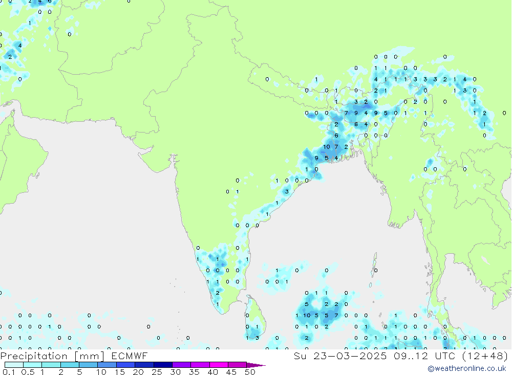Select the date text 'Su 23-03-2025'
The width and height of the screenshot is (512, 375).
340,356
